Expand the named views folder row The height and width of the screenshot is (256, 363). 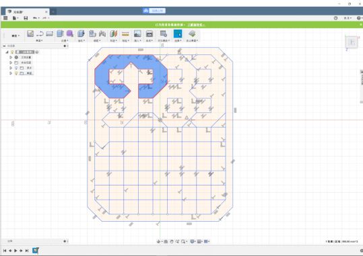tap(11, 62)
